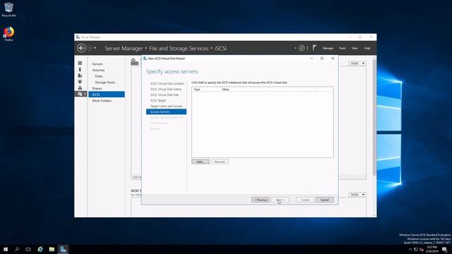Select Servers in the navigation list
Screen dimensions: 452x254
click(97, 64)
